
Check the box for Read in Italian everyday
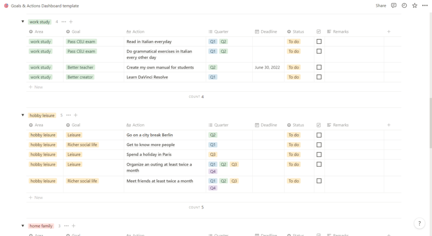[x=319, y=42]
